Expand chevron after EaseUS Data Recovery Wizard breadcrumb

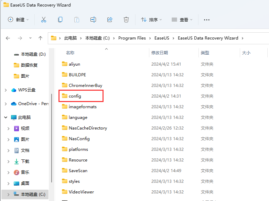coord(243,38)
